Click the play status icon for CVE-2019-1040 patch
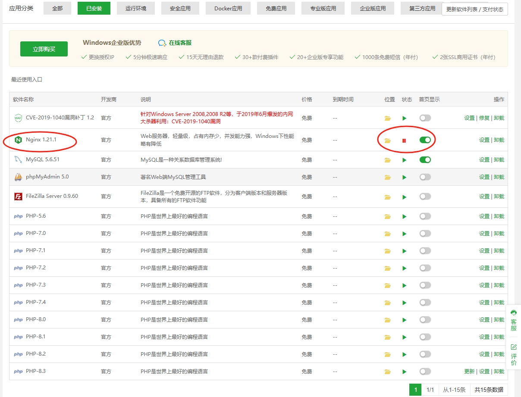 tap(404, 118)
